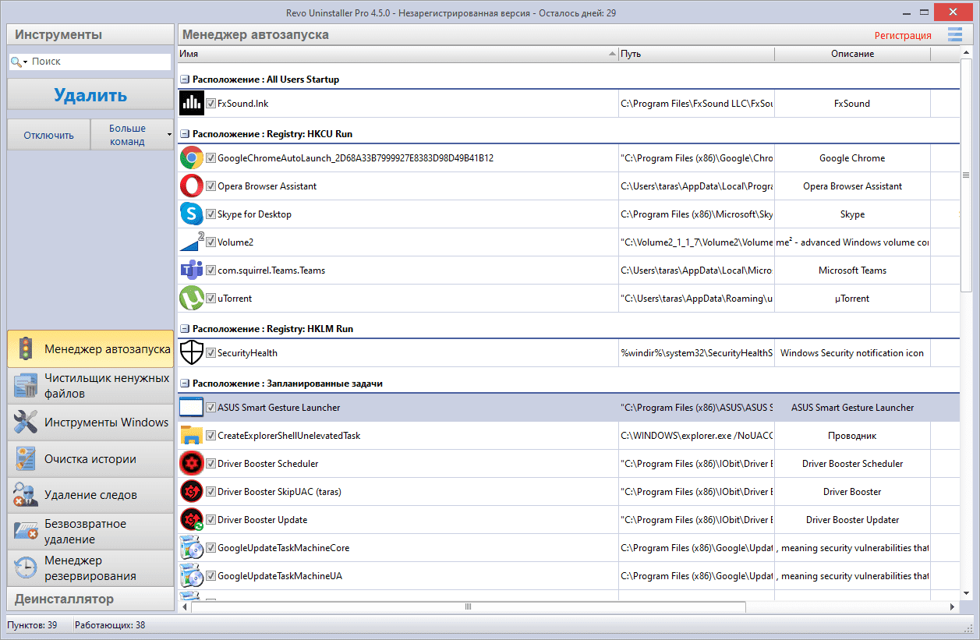Open Безвозвратное удаление
The image size is (980, 640).
(90, 532)
